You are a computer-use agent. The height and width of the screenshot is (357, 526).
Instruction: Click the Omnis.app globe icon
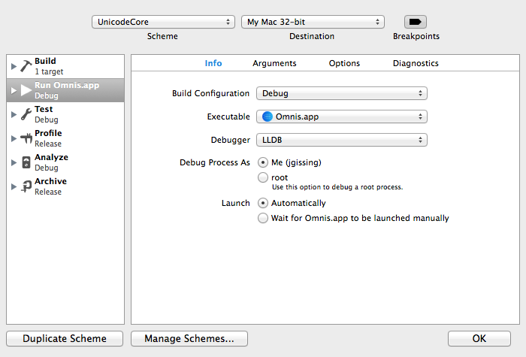(x=268, y=116)
